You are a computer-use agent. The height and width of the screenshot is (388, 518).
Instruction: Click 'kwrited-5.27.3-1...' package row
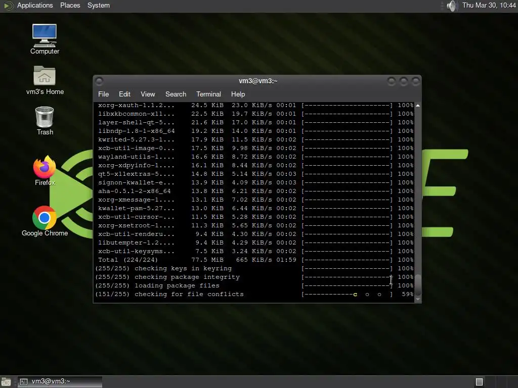[x=254, y=139]
